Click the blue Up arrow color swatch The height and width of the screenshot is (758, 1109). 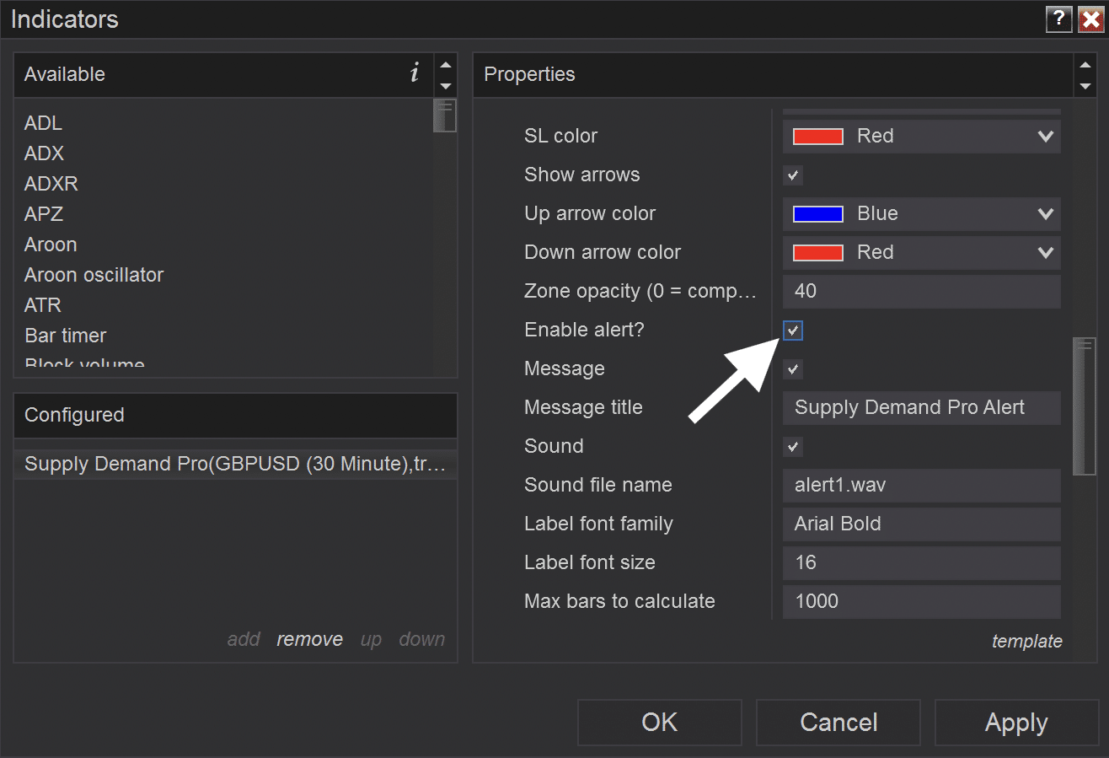pos(817,213)
